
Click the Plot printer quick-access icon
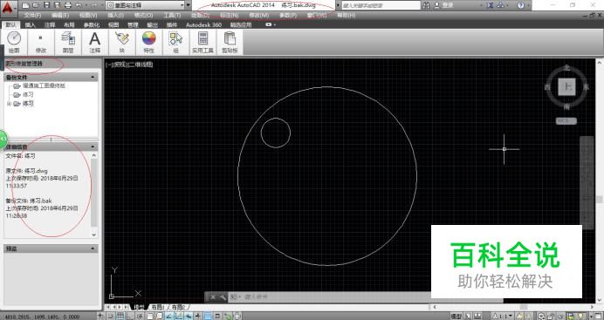(68, 5)
